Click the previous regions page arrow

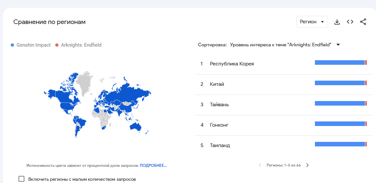(260, 165)
